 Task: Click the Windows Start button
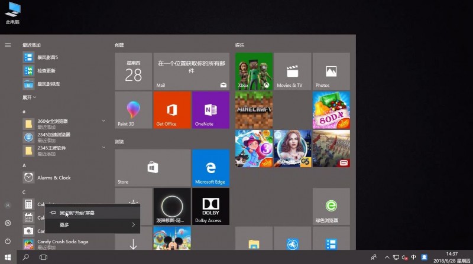point(8,257)
